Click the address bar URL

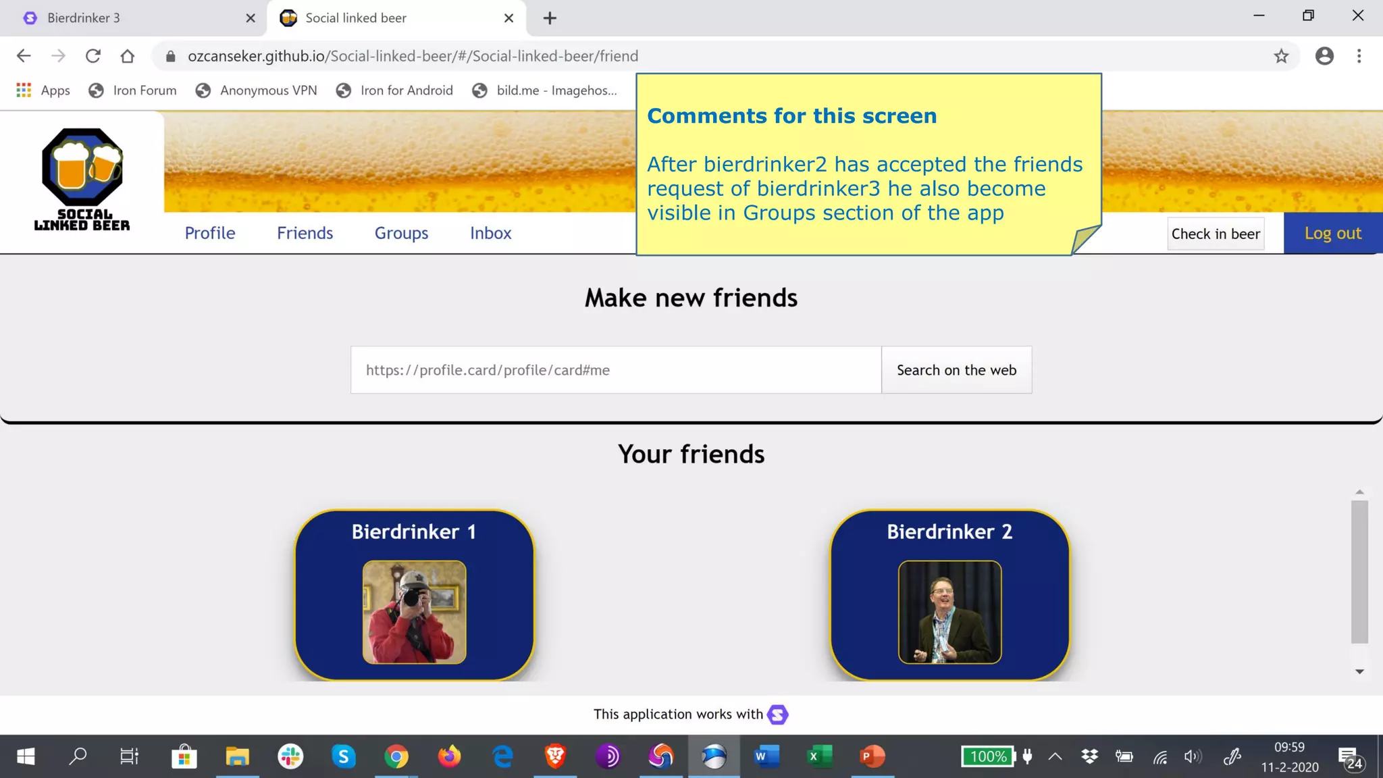pos(413,56)
